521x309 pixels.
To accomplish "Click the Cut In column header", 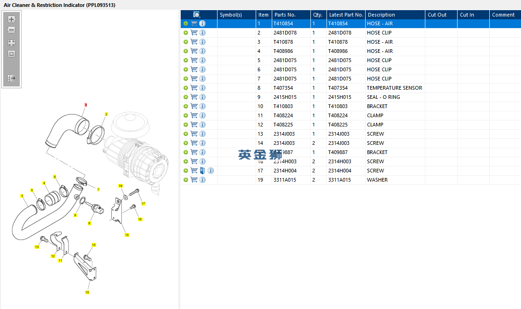I will point(474,15).
